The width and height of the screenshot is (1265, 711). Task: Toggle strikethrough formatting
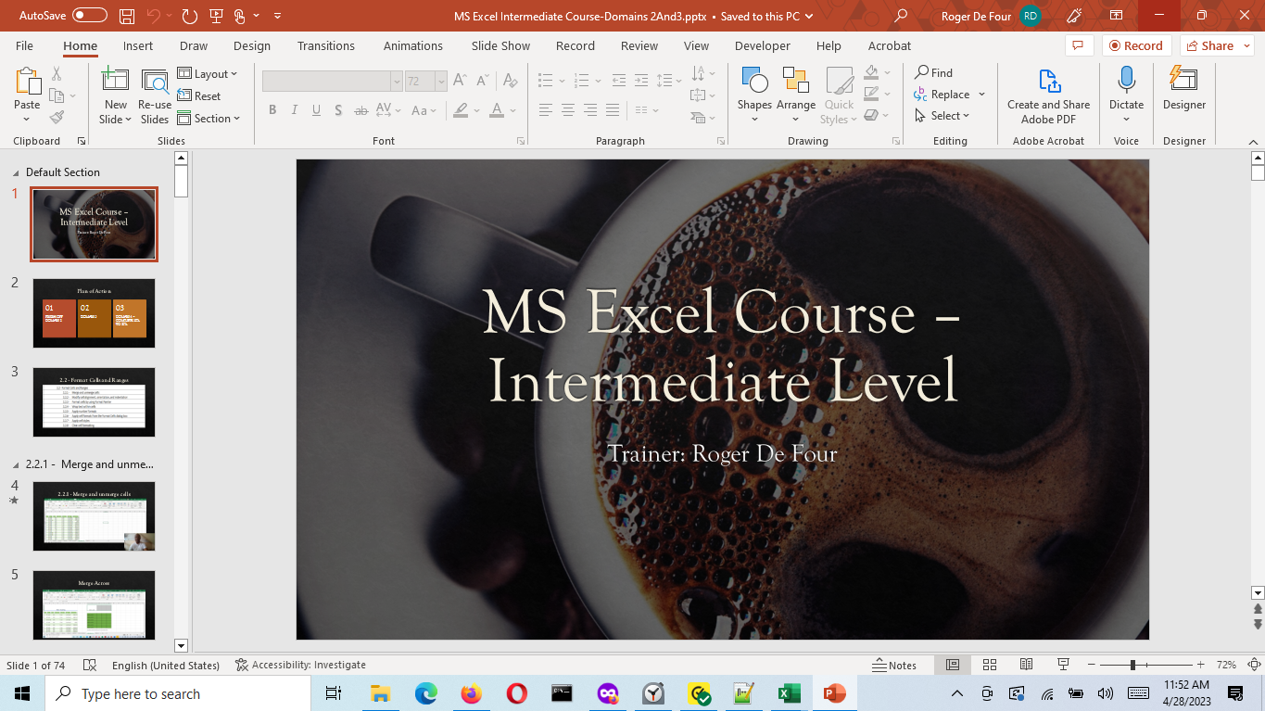pyautogui.click(x=361, y=109)
